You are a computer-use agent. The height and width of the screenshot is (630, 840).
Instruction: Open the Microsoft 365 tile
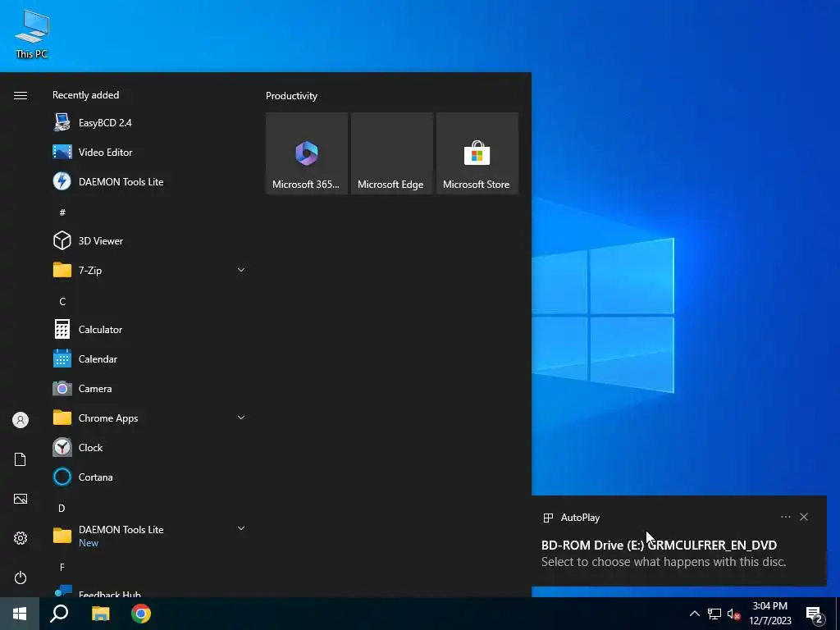307,153
